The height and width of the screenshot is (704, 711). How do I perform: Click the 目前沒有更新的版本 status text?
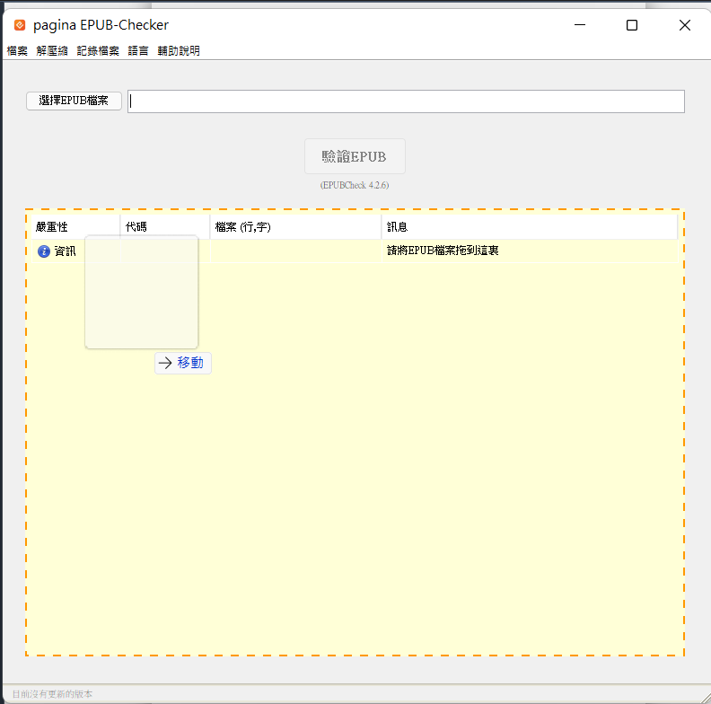coord(52,694)
